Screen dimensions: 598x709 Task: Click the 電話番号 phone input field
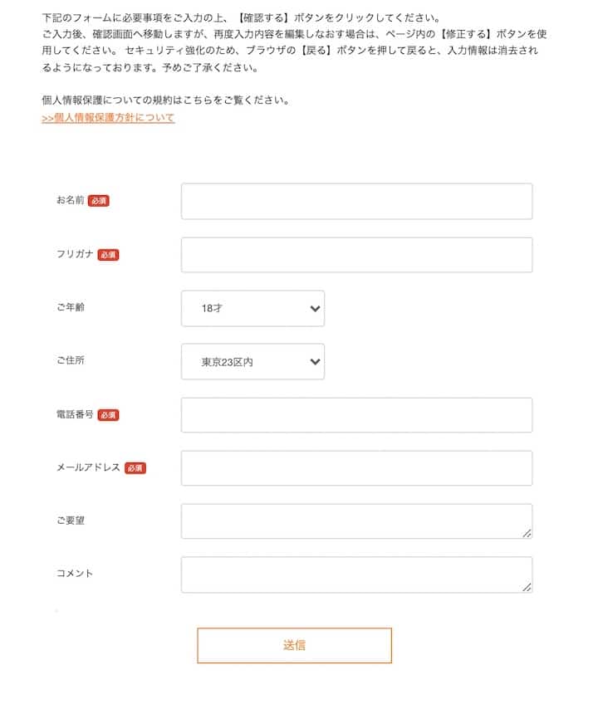coord(356,415)
